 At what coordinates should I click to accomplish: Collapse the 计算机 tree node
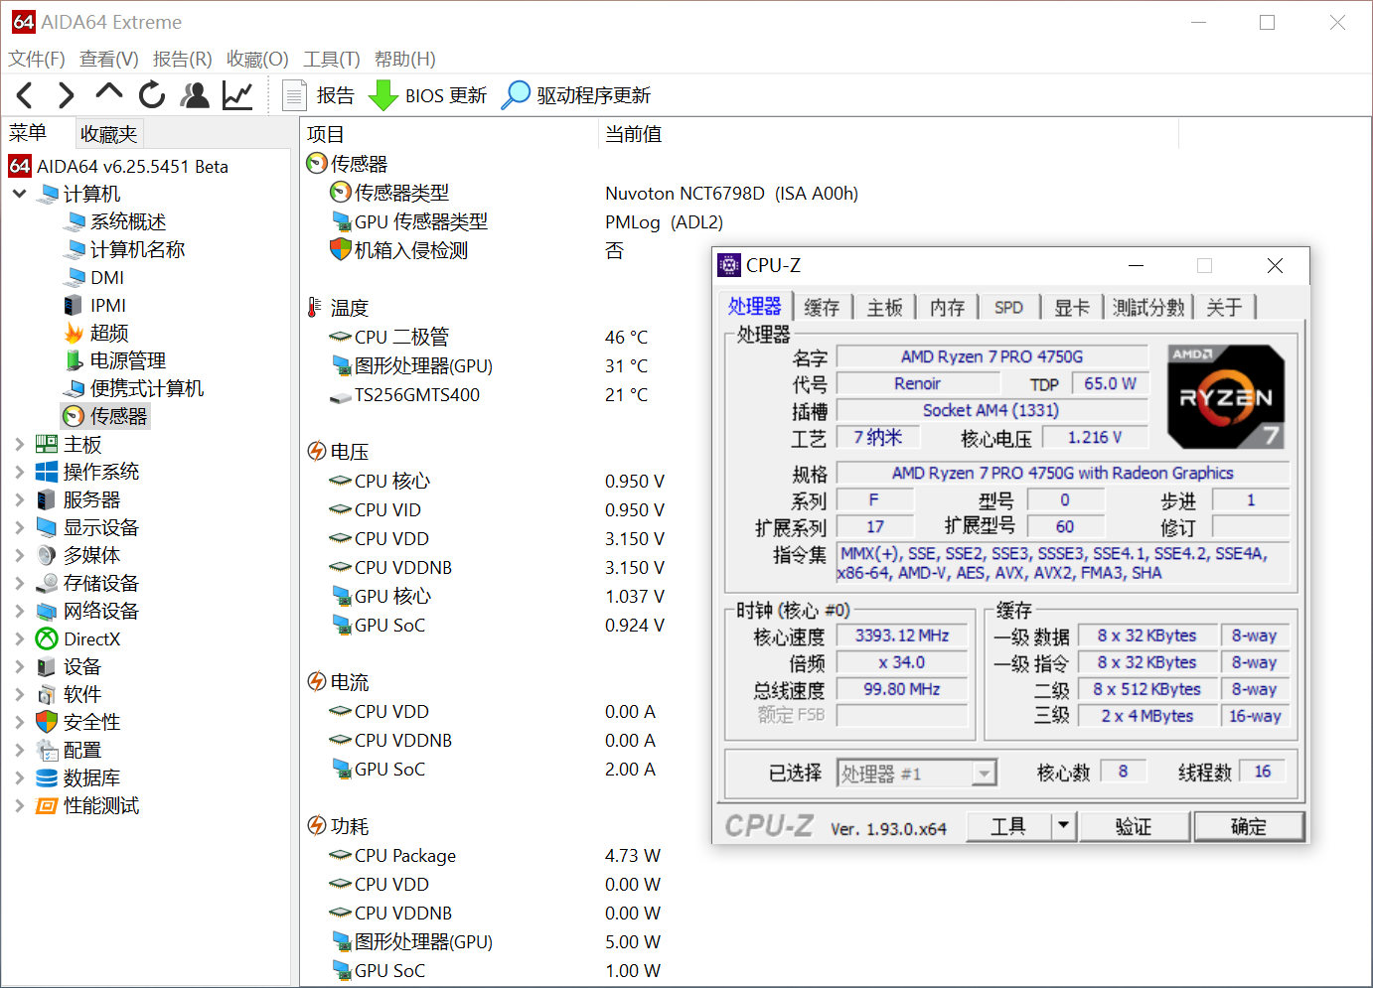pos(20,194)
